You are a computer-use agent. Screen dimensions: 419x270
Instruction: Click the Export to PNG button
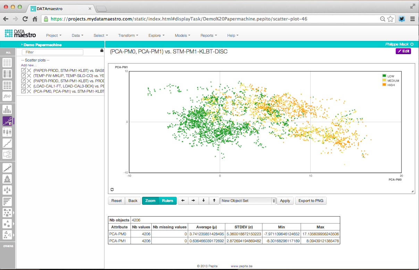tap(311, 201)
